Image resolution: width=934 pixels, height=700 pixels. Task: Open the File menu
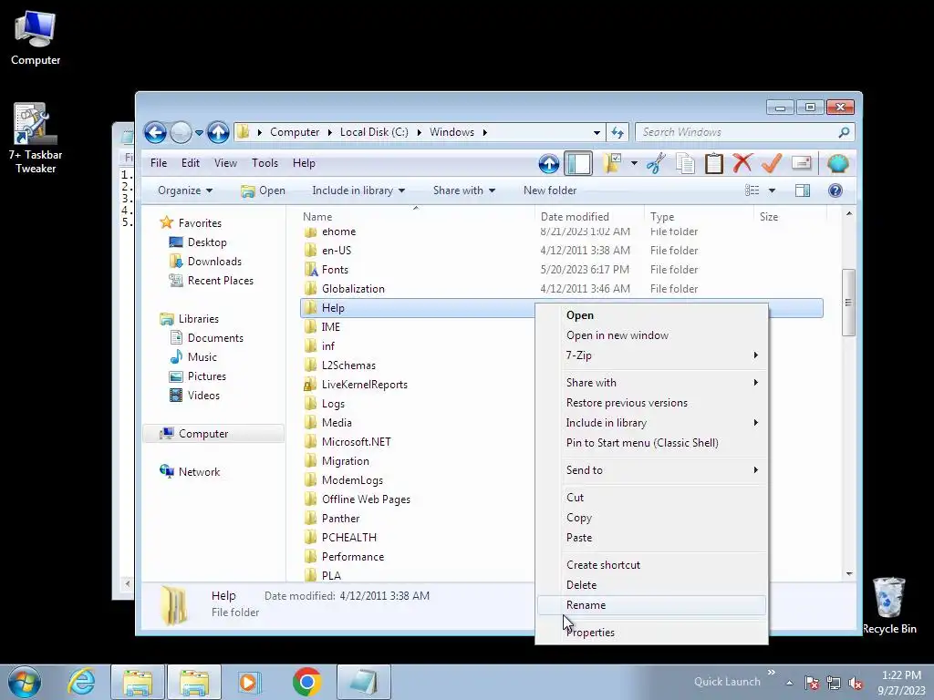[159, 163]
